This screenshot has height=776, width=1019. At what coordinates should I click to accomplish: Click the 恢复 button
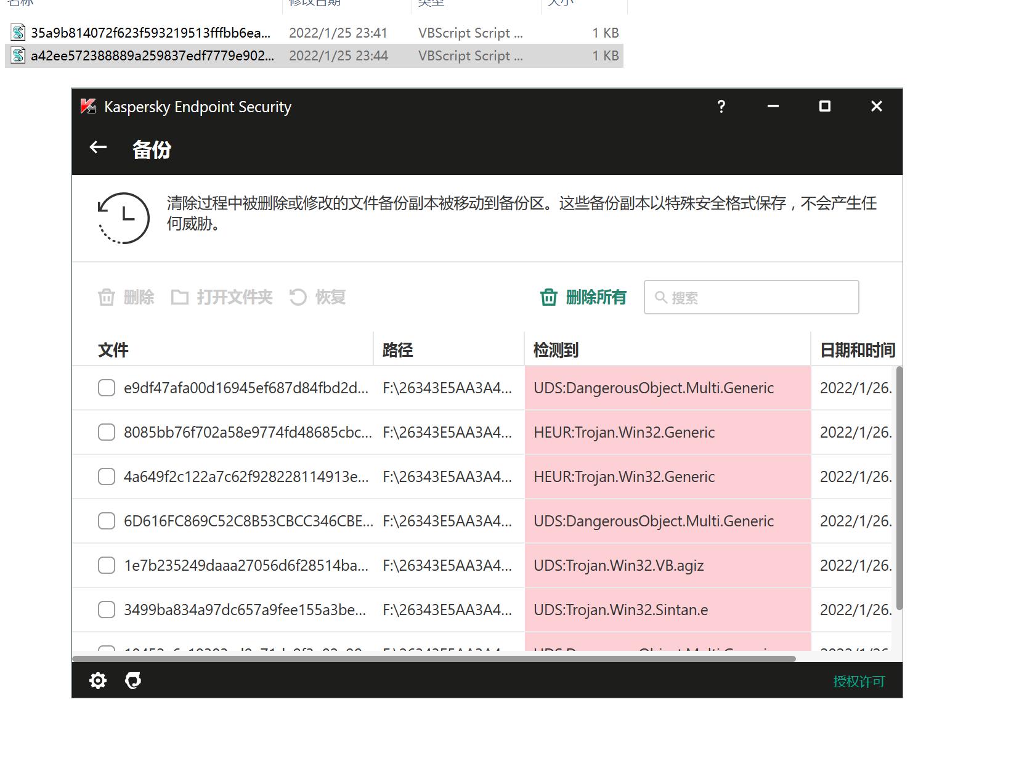click(317, 297)
